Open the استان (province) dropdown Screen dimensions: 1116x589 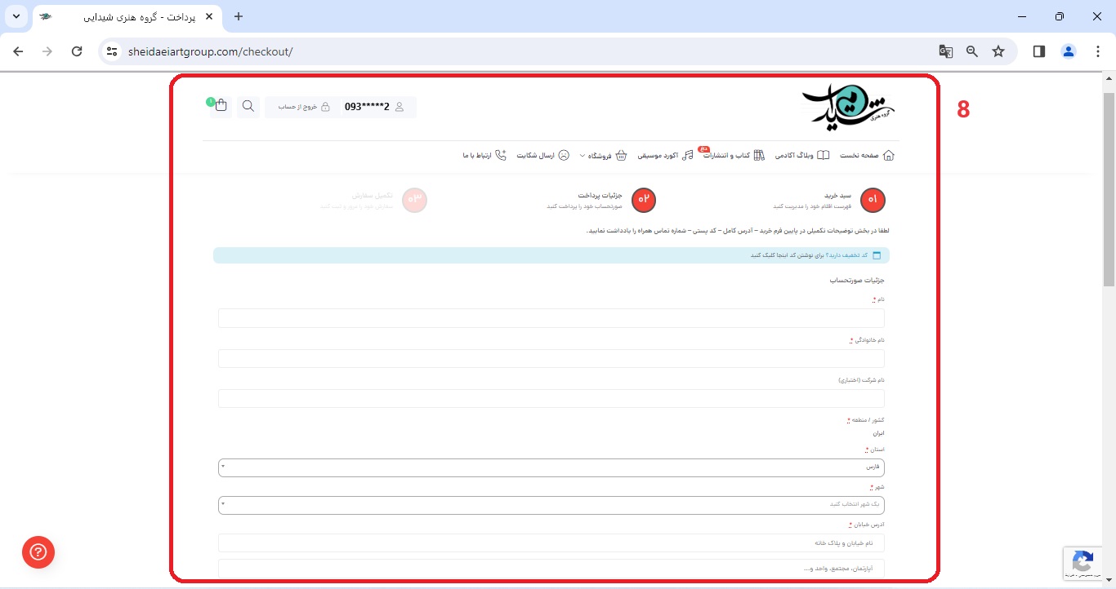(551, 467)
